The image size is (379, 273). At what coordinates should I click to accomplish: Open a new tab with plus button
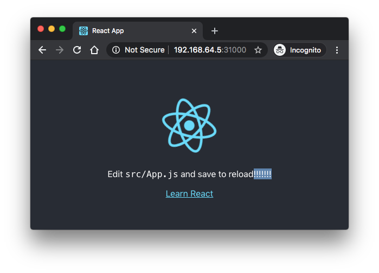215,31
